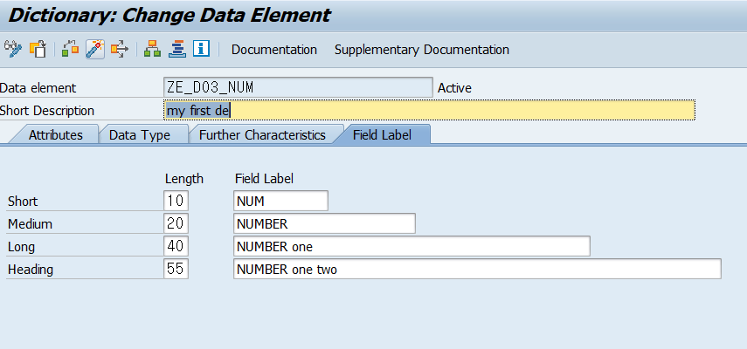Click the Short field label input 'NUM'
This screenshot has height=349, width=747.
(x=280, y=201)
